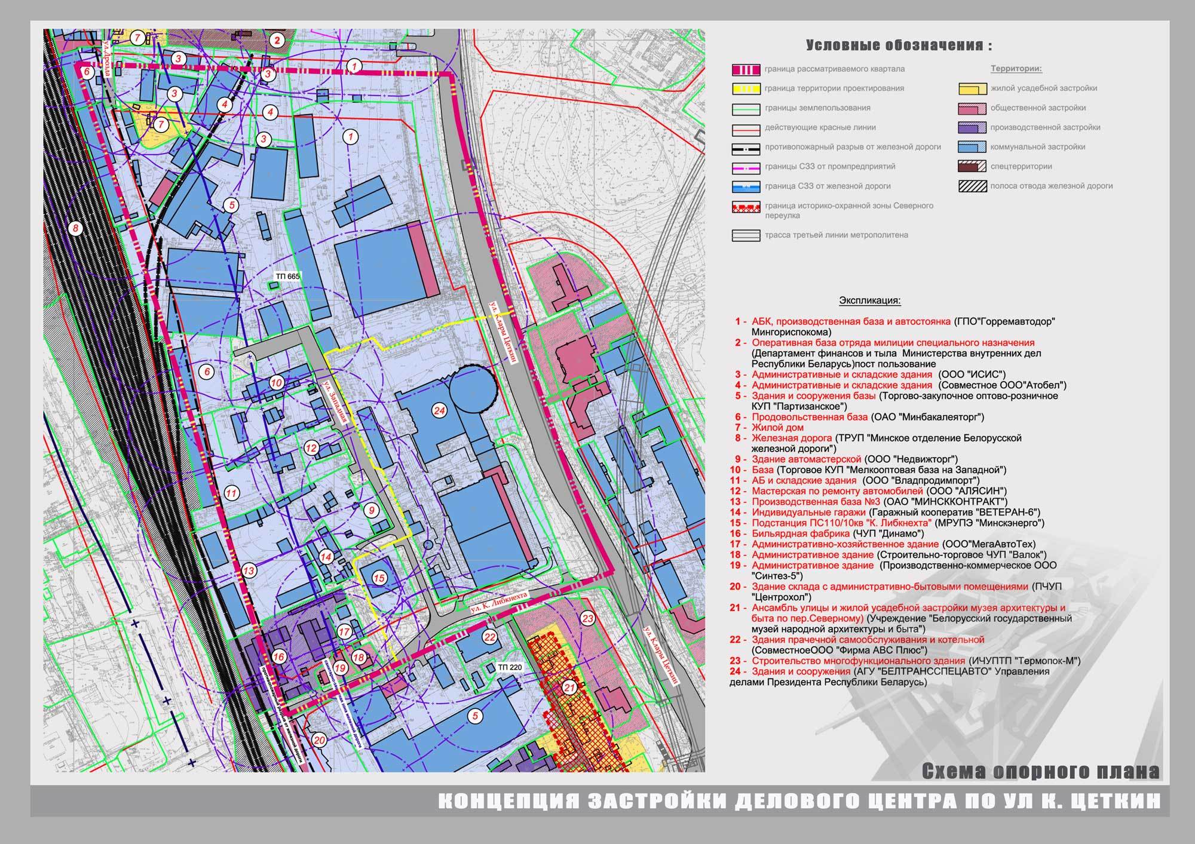Click the purple swatch for 'производственной застройки'

click(x=972, y=128)
